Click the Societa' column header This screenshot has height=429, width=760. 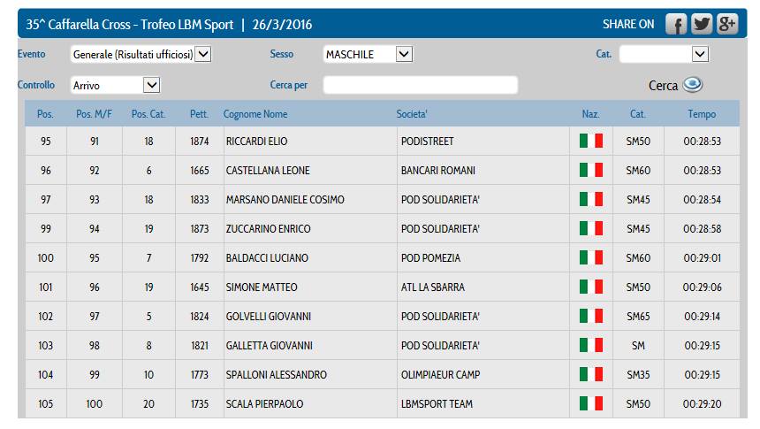coord(412,114)
